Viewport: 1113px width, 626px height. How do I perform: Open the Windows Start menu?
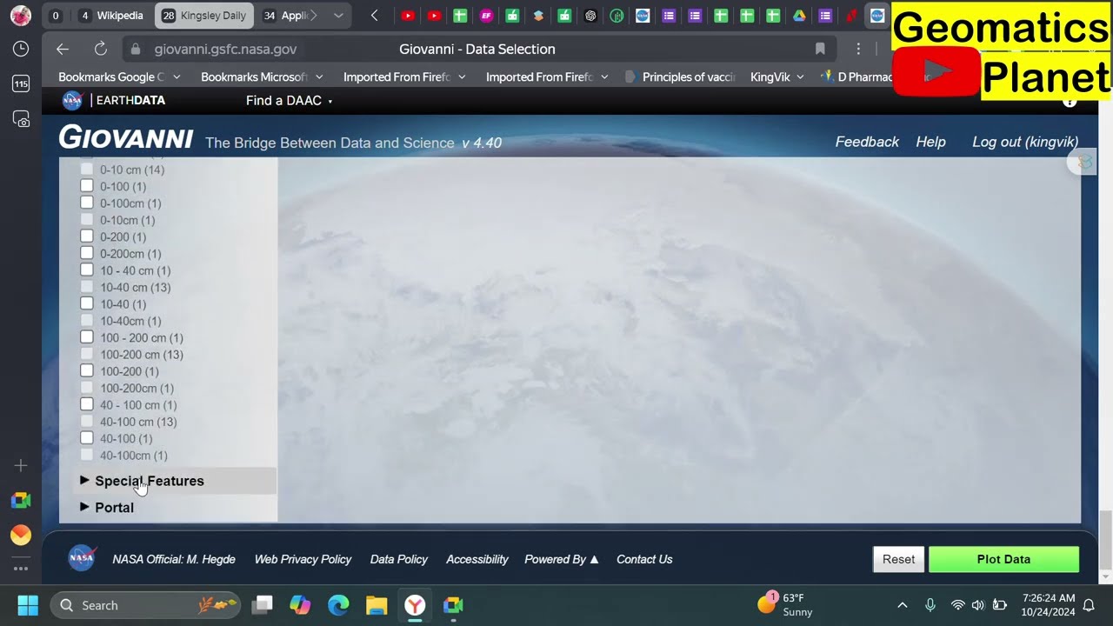click(x=28, y=605)
